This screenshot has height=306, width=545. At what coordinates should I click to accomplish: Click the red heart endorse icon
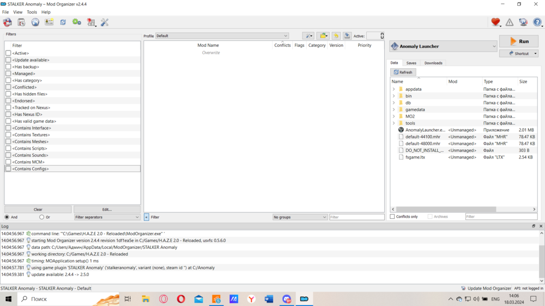pyautogui.click(x=495, y=22)
